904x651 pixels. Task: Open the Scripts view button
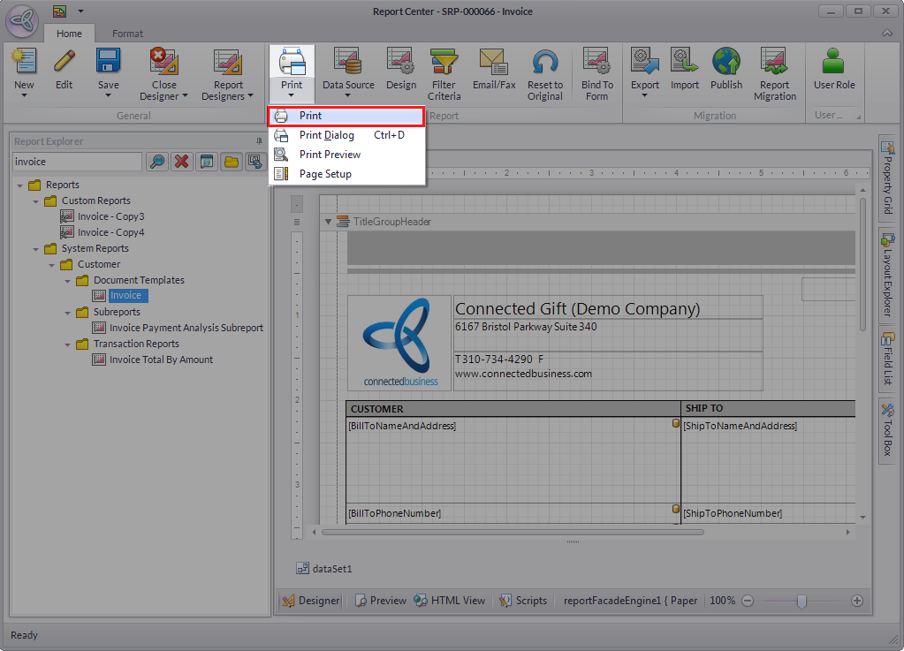tap(523, 601)
